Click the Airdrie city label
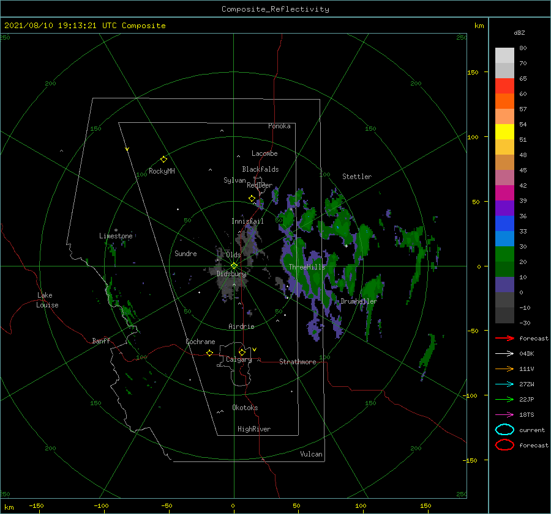 [x=241, y=326]
